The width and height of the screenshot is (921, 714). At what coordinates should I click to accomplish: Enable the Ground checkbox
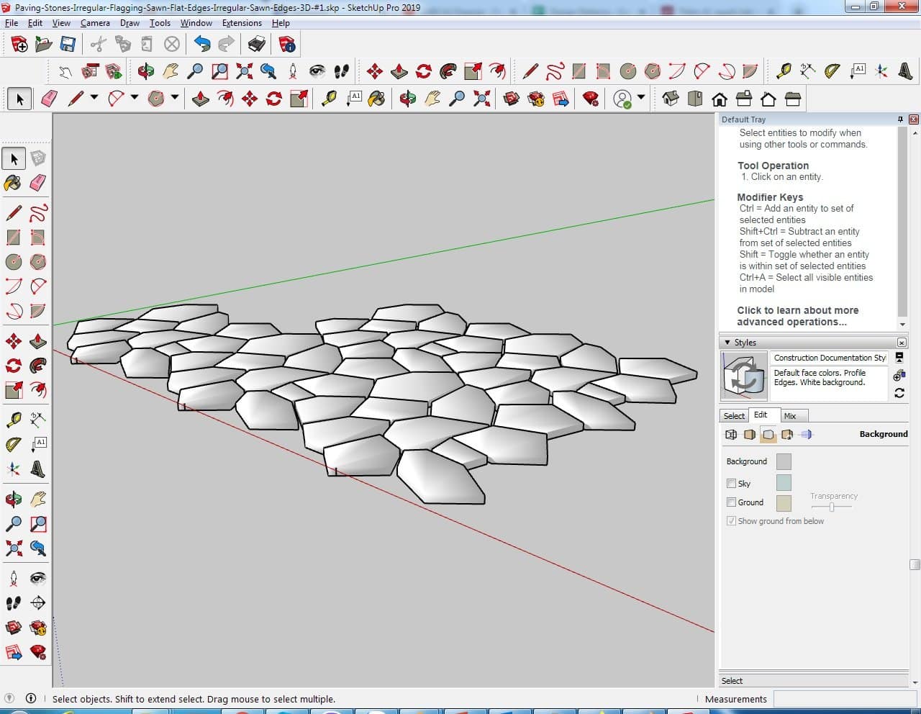[731, 502]
